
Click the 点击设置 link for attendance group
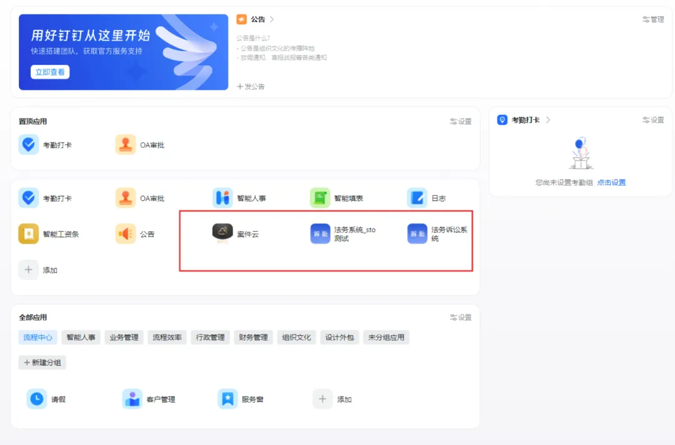click(610, 182)
